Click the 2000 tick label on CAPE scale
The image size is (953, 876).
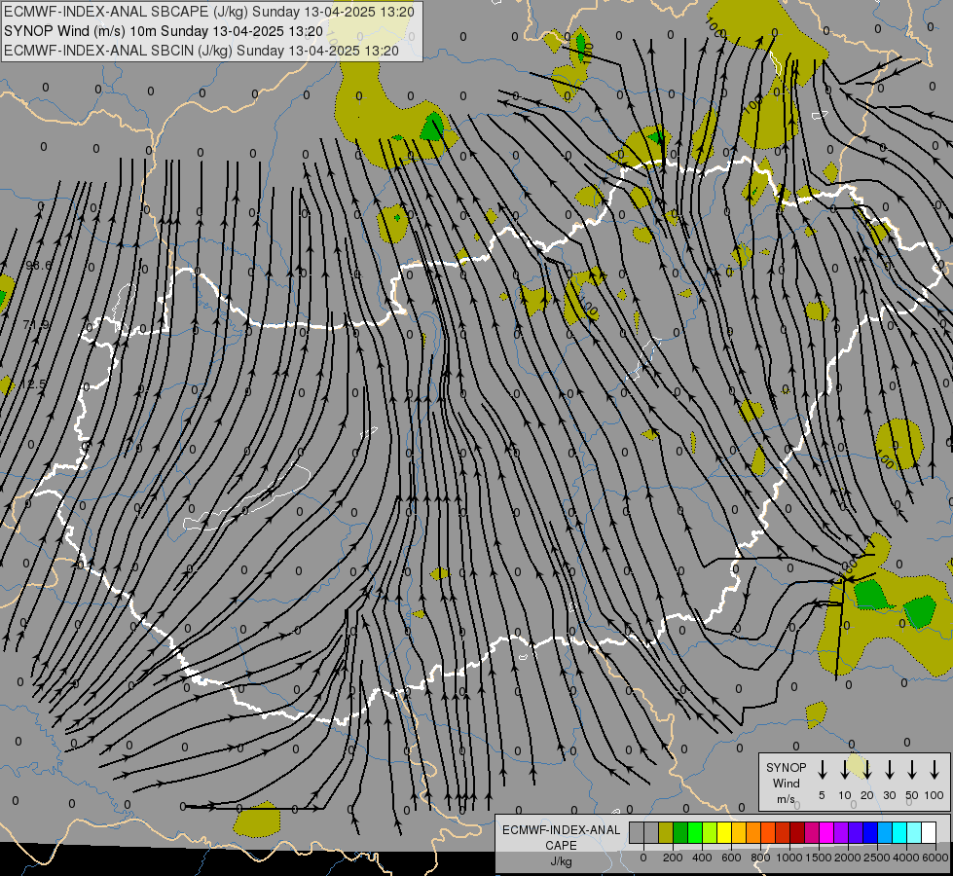point(848,858)
